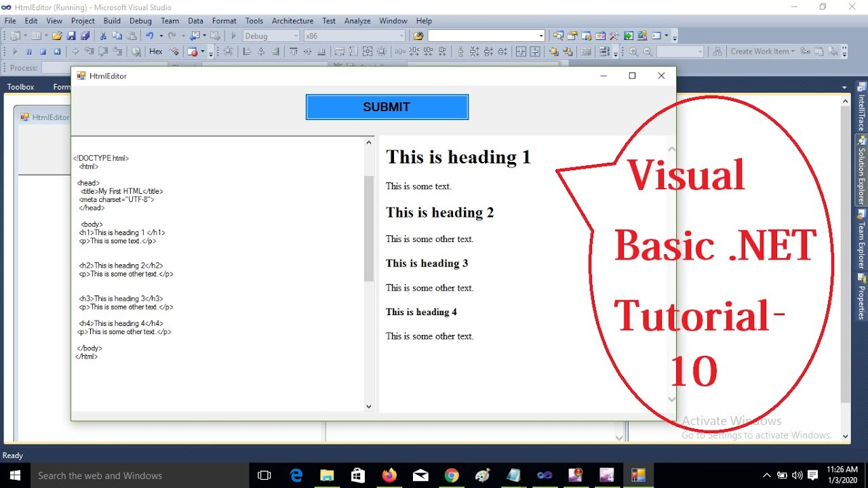Click the Align Lefts icon
Screen dimensions: 868x488
247,52
